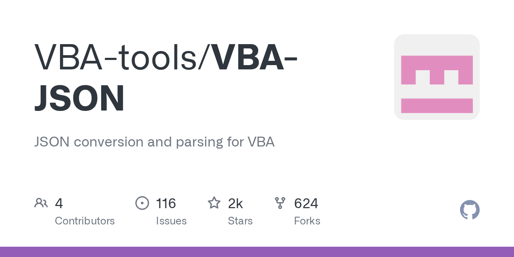The image size is (514, 257).
Task: Click the purple language bar at bottom
Action: (x=257, y=252)
